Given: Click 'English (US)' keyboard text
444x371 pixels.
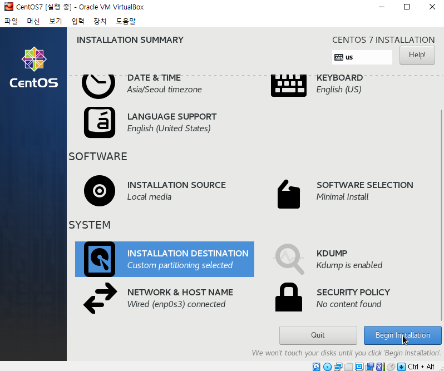Looking at the screenshot, I should [339, 90].
